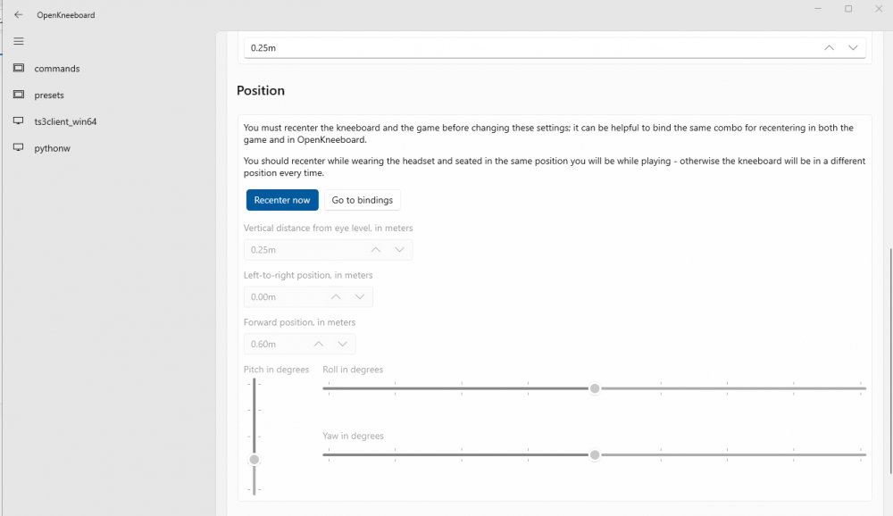Decrease forward position value
This screenshot has width=893, height=516.
(342, 344)
